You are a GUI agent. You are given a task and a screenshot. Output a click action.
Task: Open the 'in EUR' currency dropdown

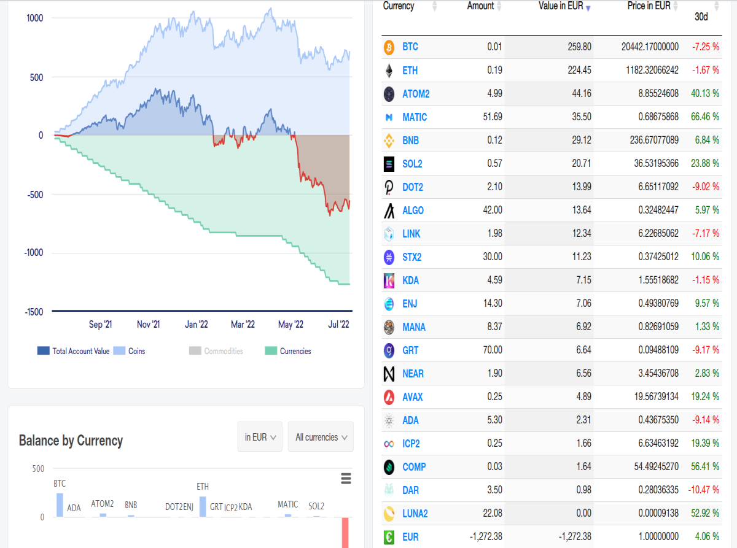[260, 437]
